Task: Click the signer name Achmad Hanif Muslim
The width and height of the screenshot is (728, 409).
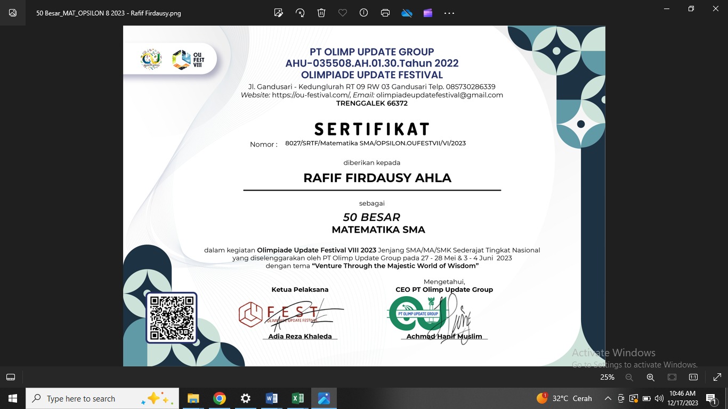Action: pos(444,337)
